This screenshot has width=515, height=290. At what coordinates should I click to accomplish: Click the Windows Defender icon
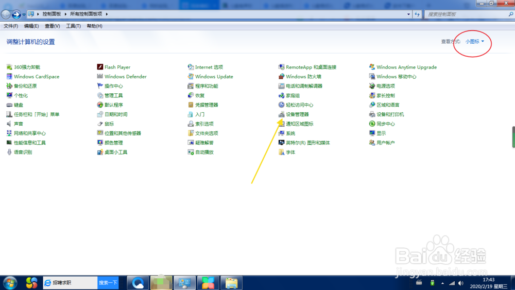[100, 77]
